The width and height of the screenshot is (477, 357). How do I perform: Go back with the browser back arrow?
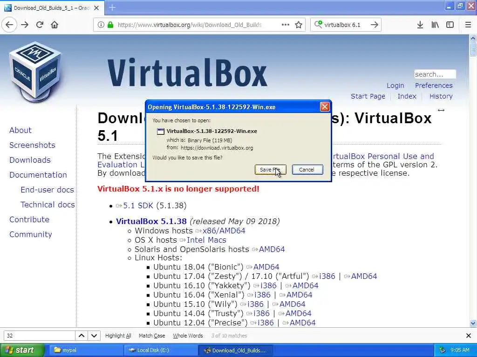point(9,25)
